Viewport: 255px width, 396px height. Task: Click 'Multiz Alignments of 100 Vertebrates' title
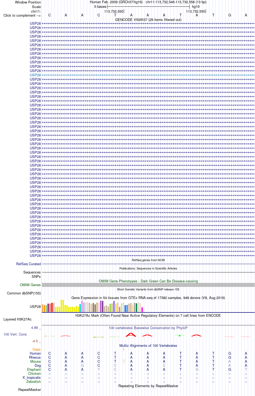click(x=148, y=345)
